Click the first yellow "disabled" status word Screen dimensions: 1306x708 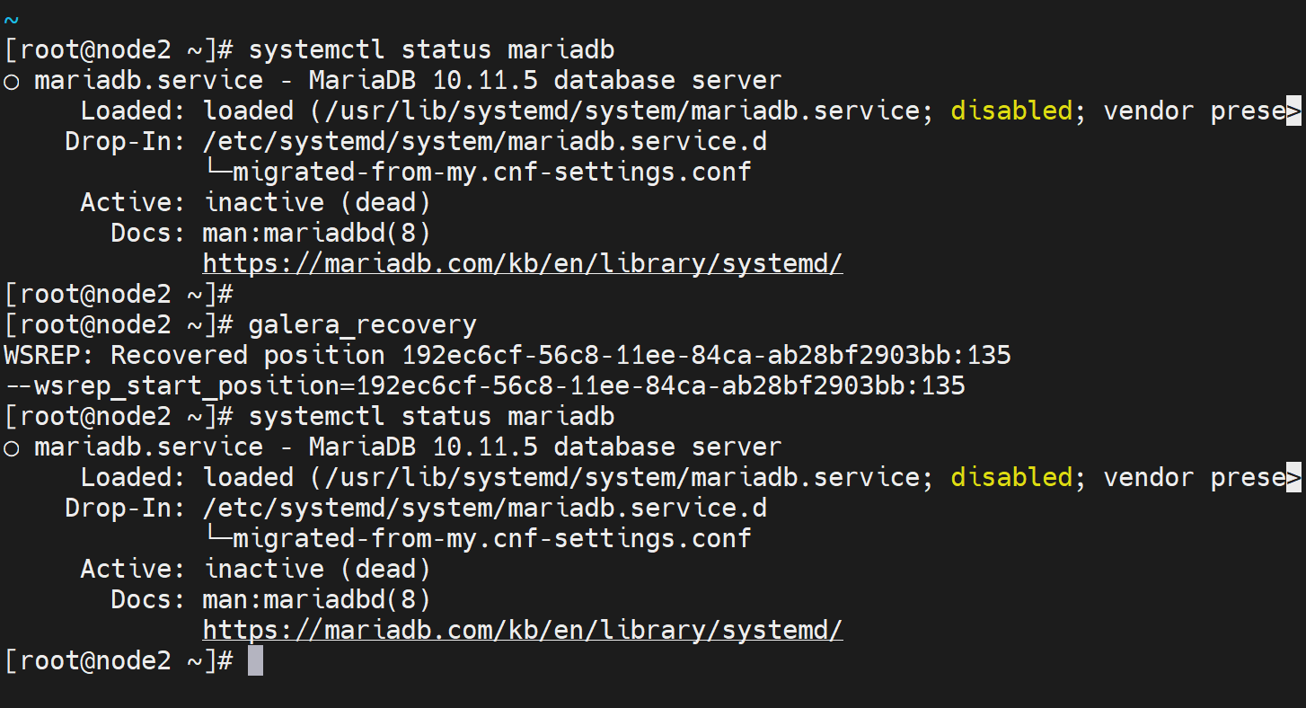1011,111
